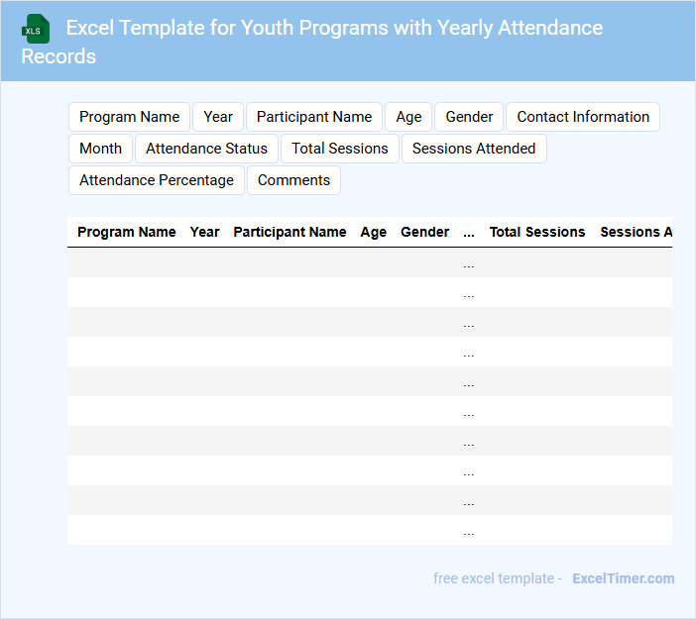Choose the Gender tag
696x619 pixels.
point(469,117)
